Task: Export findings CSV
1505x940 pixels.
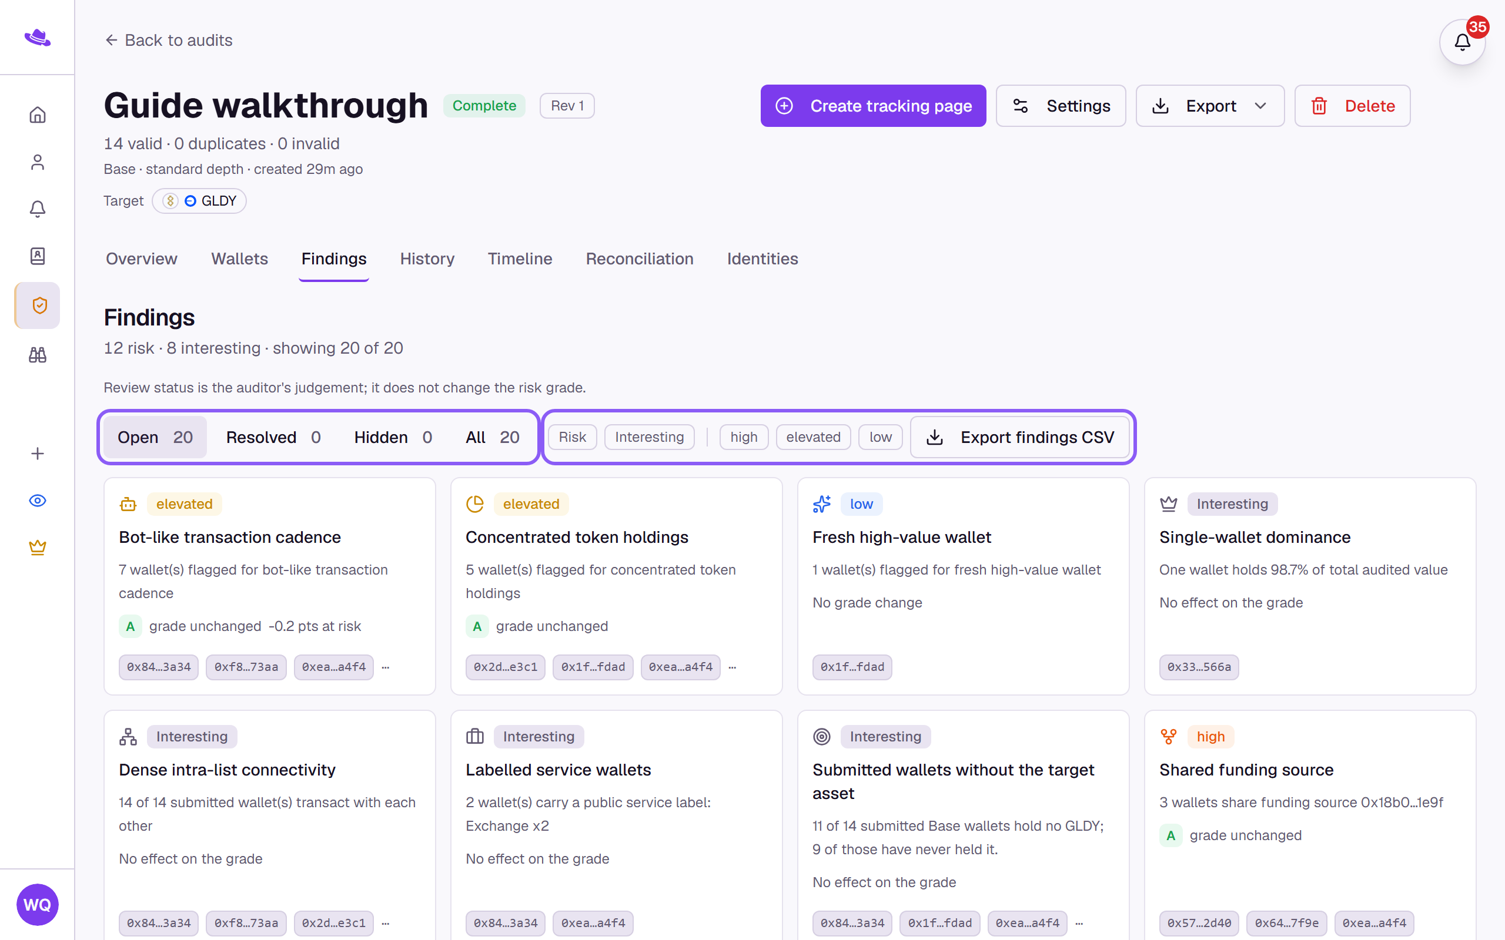Action: [1020, 437]
